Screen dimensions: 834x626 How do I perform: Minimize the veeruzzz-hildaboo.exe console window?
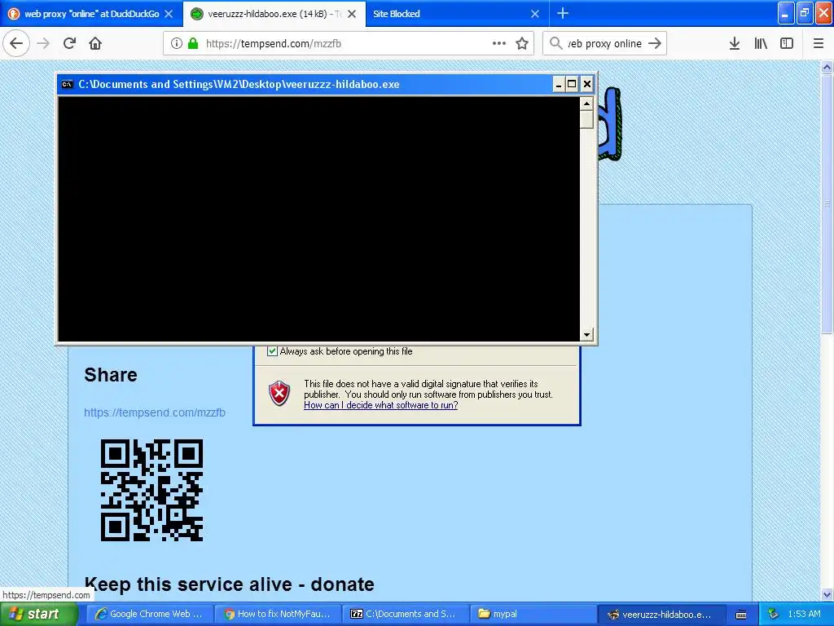coord(559,84)
